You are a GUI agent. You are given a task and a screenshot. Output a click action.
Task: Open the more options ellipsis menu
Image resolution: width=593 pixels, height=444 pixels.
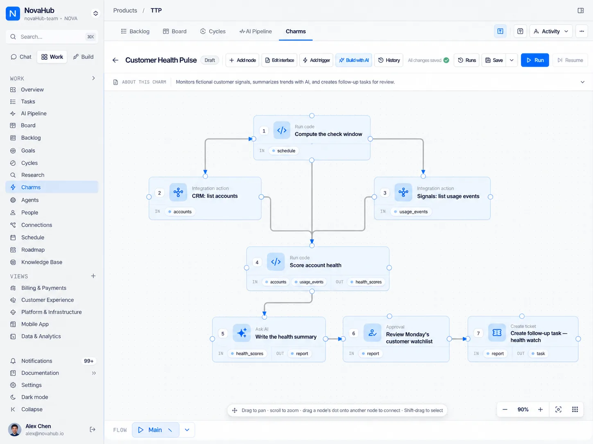582,31
